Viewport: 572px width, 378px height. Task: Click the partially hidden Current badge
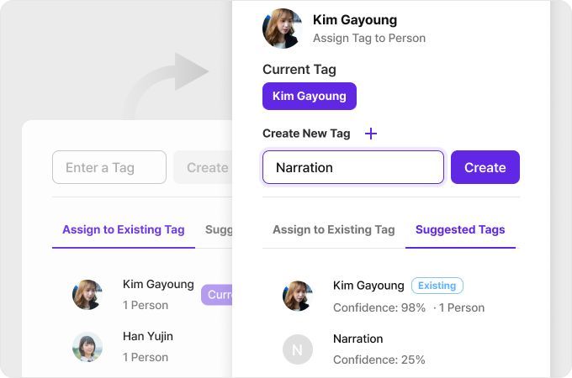217,295
